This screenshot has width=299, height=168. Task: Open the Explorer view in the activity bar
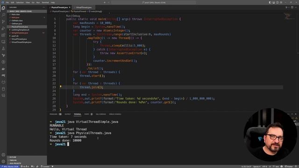coord(3,8)
